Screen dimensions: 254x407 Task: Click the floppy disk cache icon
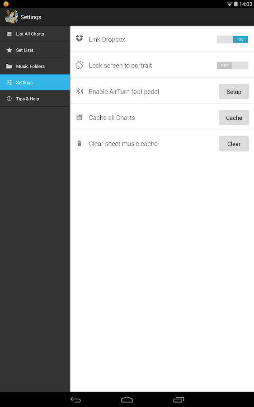click(80, 117)
